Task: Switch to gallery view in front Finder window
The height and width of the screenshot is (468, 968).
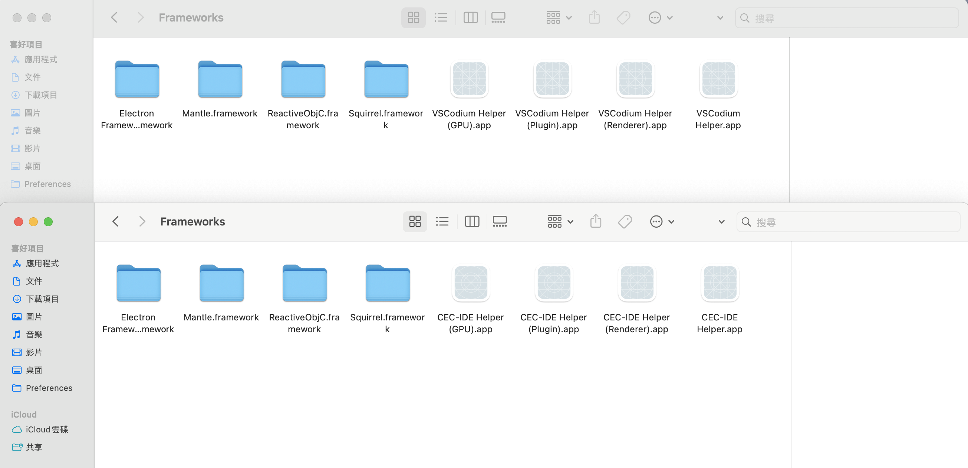Action: coord(500,222)
